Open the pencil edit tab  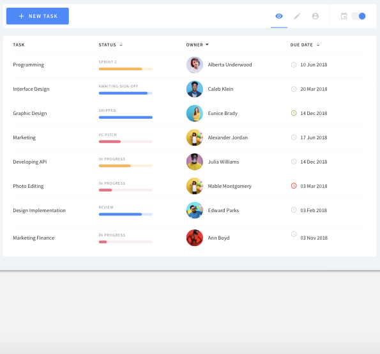click(x=297, y=16)
